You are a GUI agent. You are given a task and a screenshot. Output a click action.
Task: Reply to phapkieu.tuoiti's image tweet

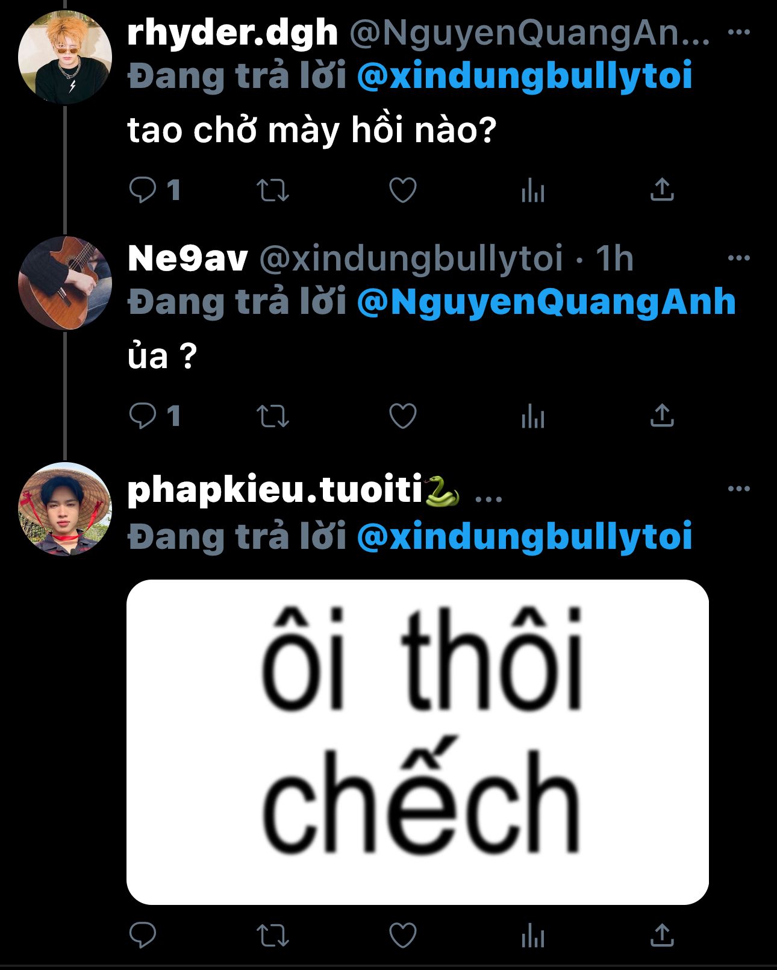[143, 936]
